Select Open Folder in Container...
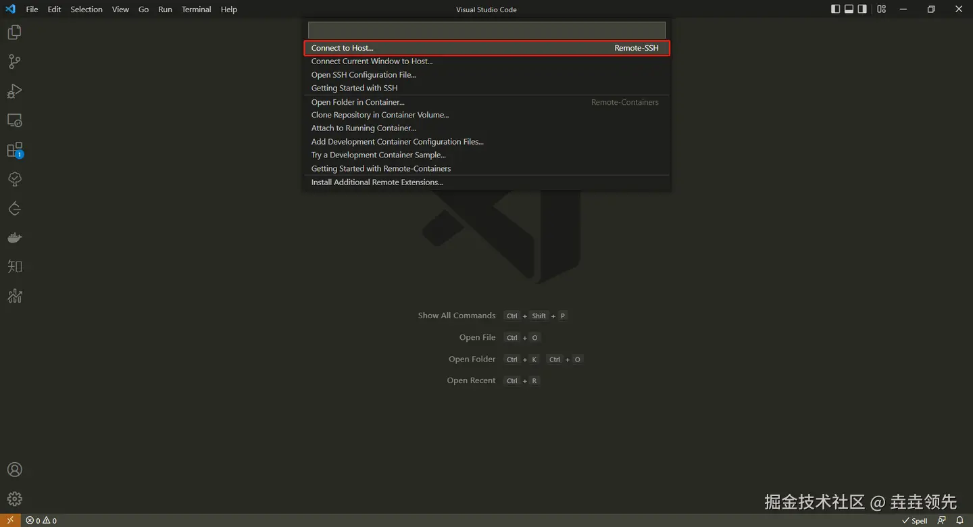 click(487, 102)
